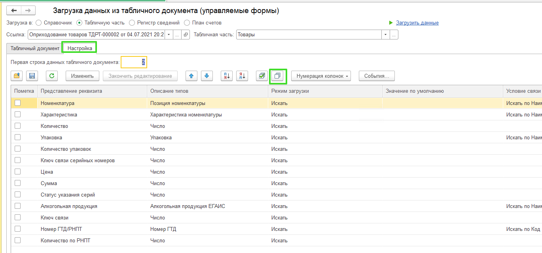Select Табличную часть radio button
The width and height of the screenshot is (542, 253).
coord(79,23)
